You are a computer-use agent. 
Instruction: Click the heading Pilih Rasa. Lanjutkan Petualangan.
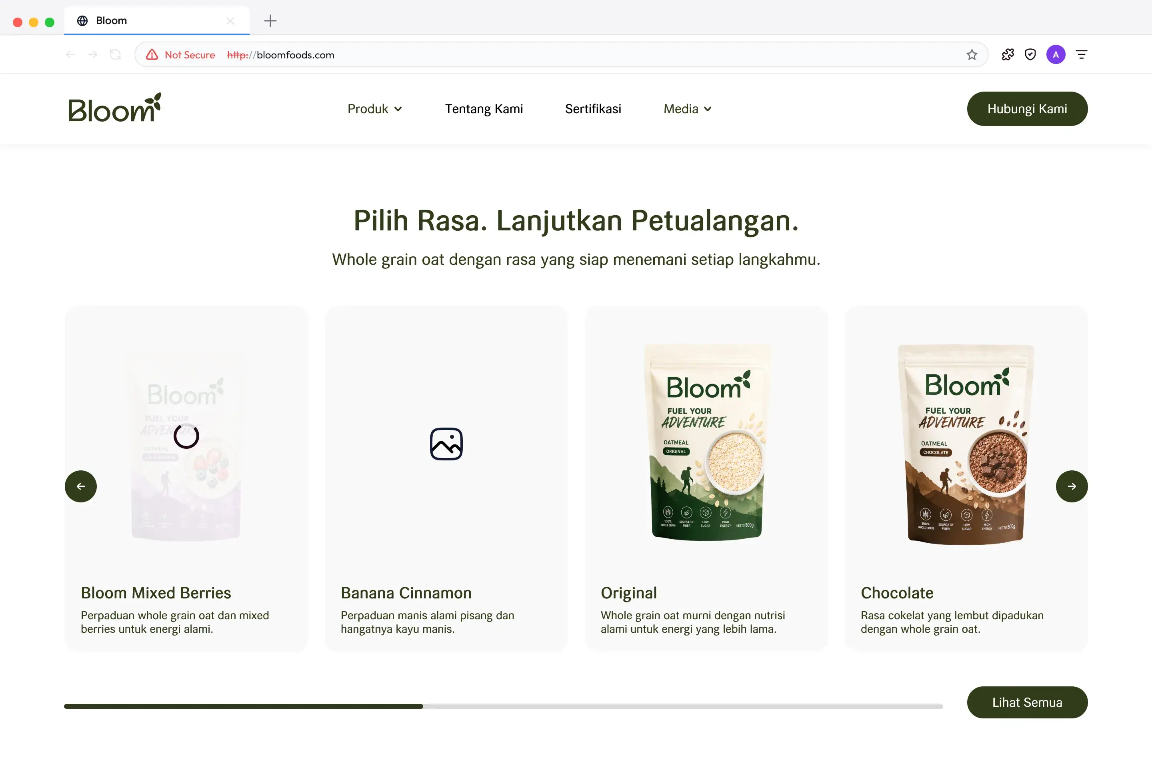pyautogui.click(x=576, y=221)
